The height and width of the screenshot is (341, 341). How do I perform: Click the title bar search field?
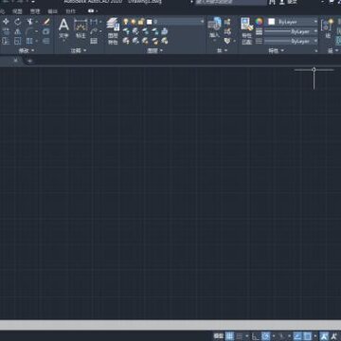tap(231, 2)
